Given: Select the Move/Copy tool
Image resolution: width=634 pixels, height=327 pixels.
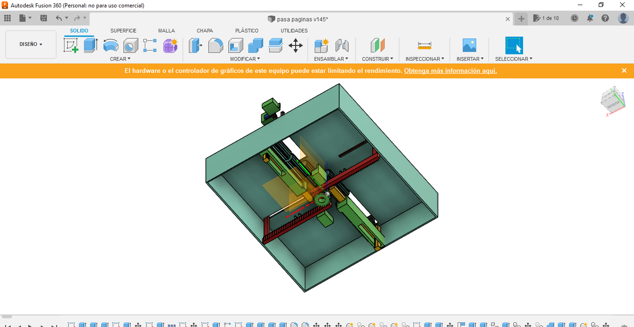Looking at the screenshot, I should [x=296, y=45].
